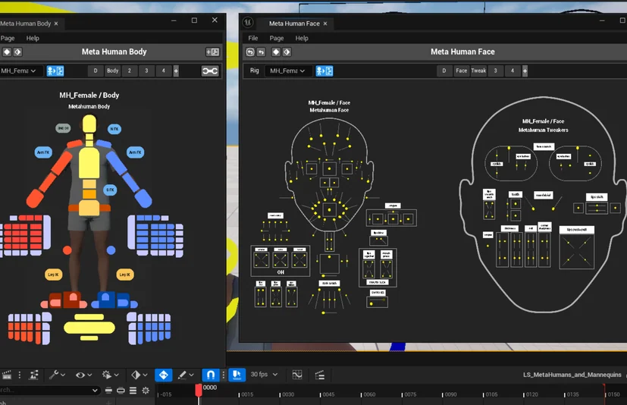
Task: Open the wrench actions menu
Action: tap(57, 375)
